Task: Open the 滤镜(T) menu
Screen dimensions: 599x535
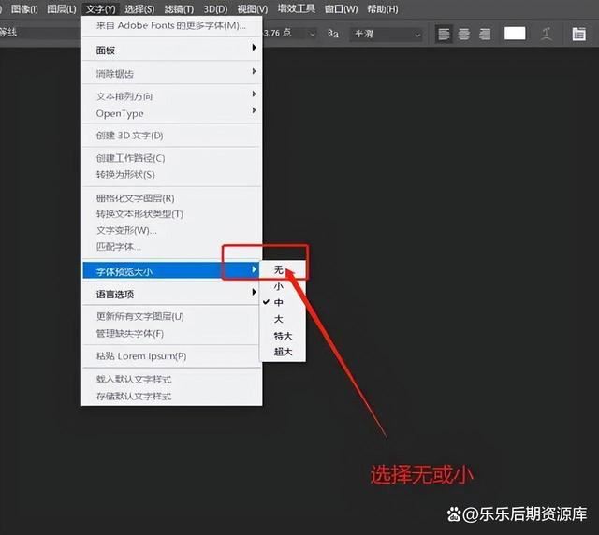Action: pyautogui.click(x=179, y=9)
